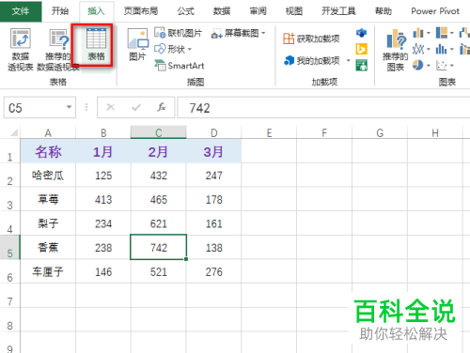Select the header cell 名称
470x353 pixels.
pos(48,151)
